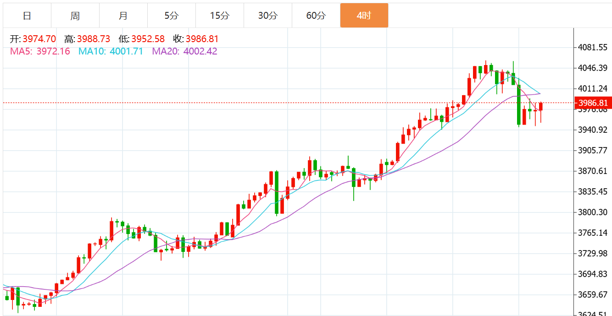Select the 周 (weekly) timeframe tab
The width and height of the screenshot is (612, 316).
[75, 16]
